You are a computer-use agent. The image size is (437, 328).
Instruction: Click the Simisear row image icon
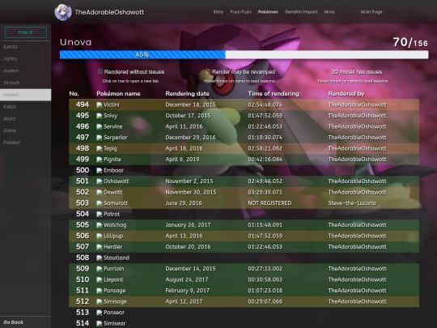click(x=100, y=323)
